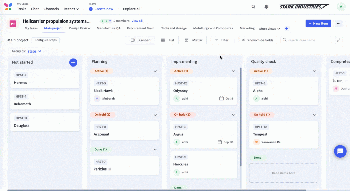
Task: Collapse Quality check Active group
Action: (x=314, y=71)
